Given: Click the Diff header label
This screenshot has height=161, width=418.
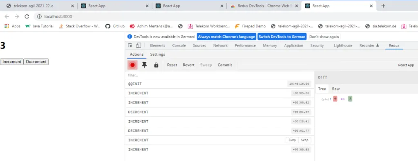Looking at the screenshot, I should [x=322, y=77].
